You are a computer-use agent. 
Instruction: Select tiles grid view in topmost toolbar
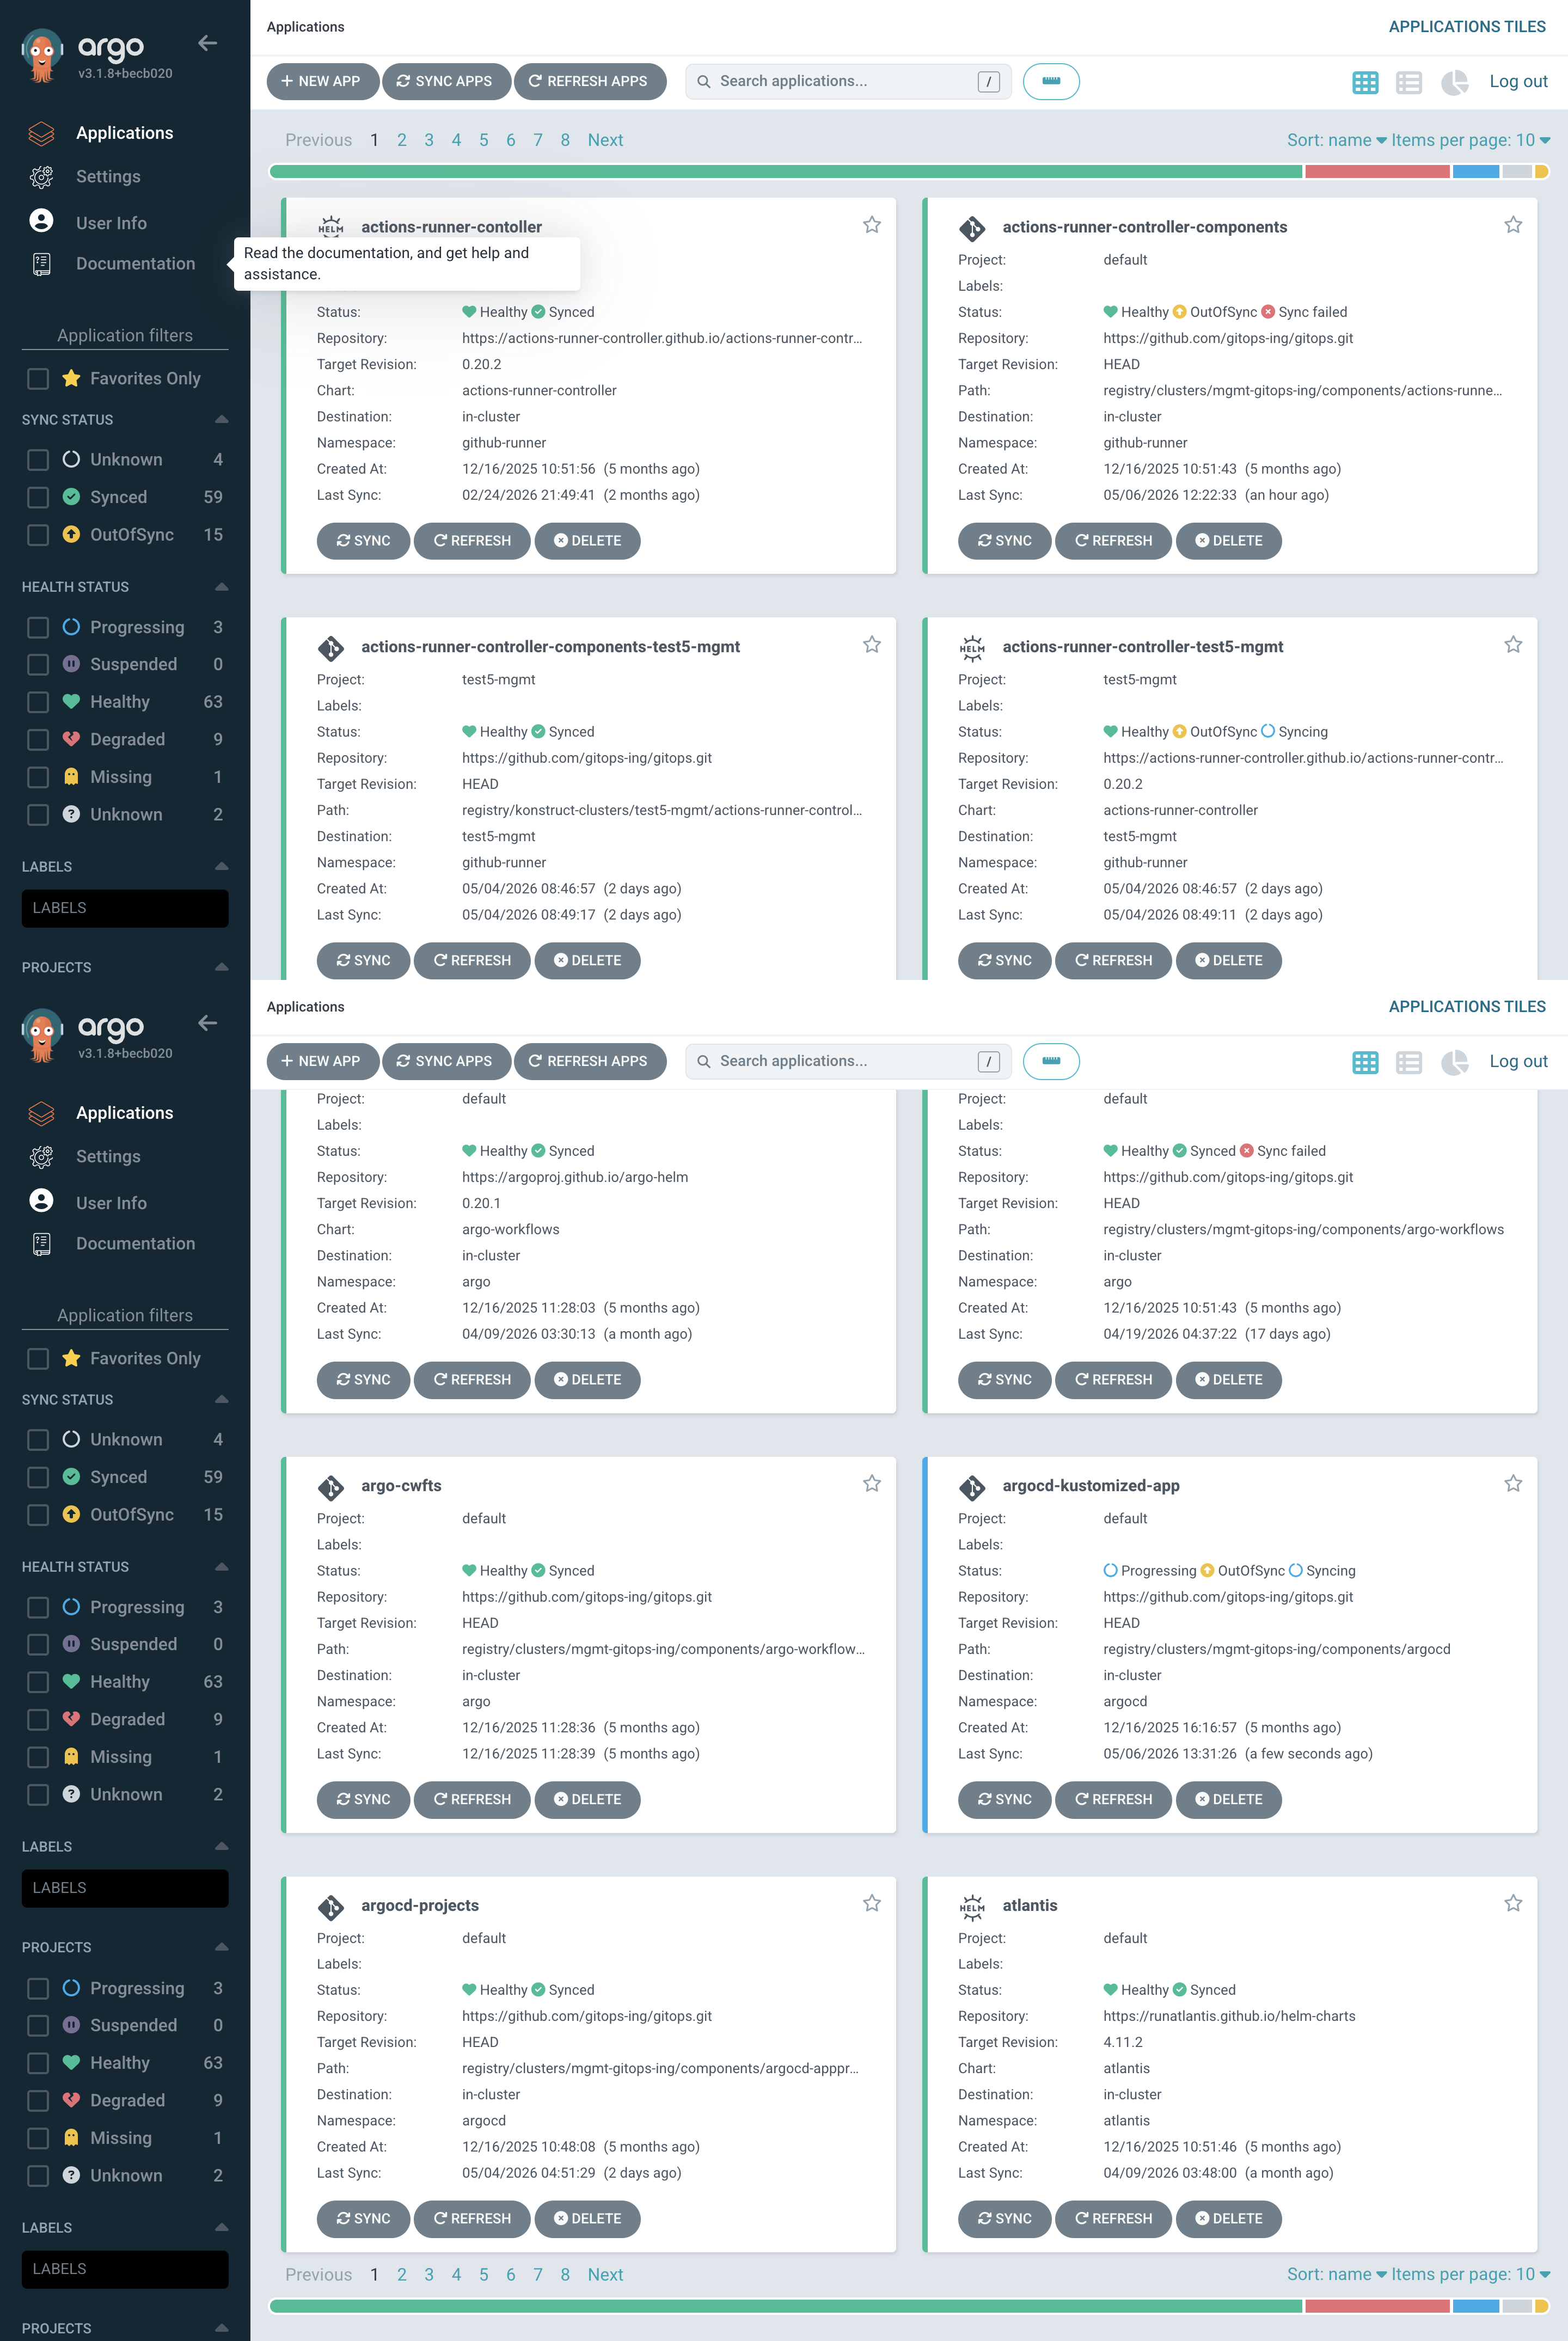tap(1365, 82)
